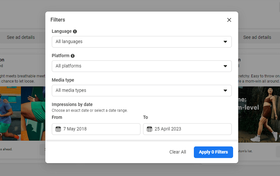Click the To date field showing 25 April 2023
The image size is (280, 176).
(x=187, y=129)
